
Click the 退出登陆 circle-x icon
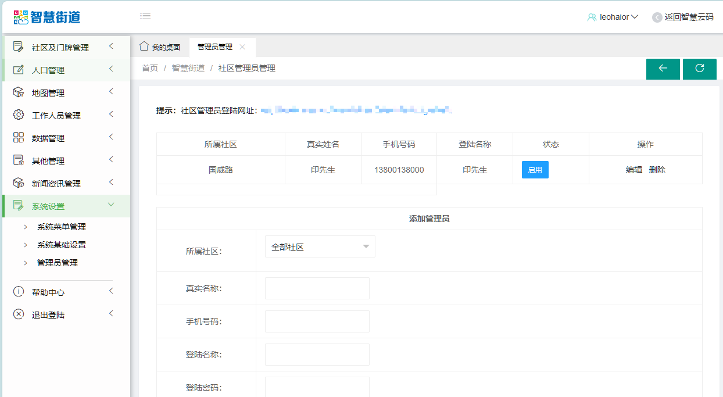[x=19, y=314]
